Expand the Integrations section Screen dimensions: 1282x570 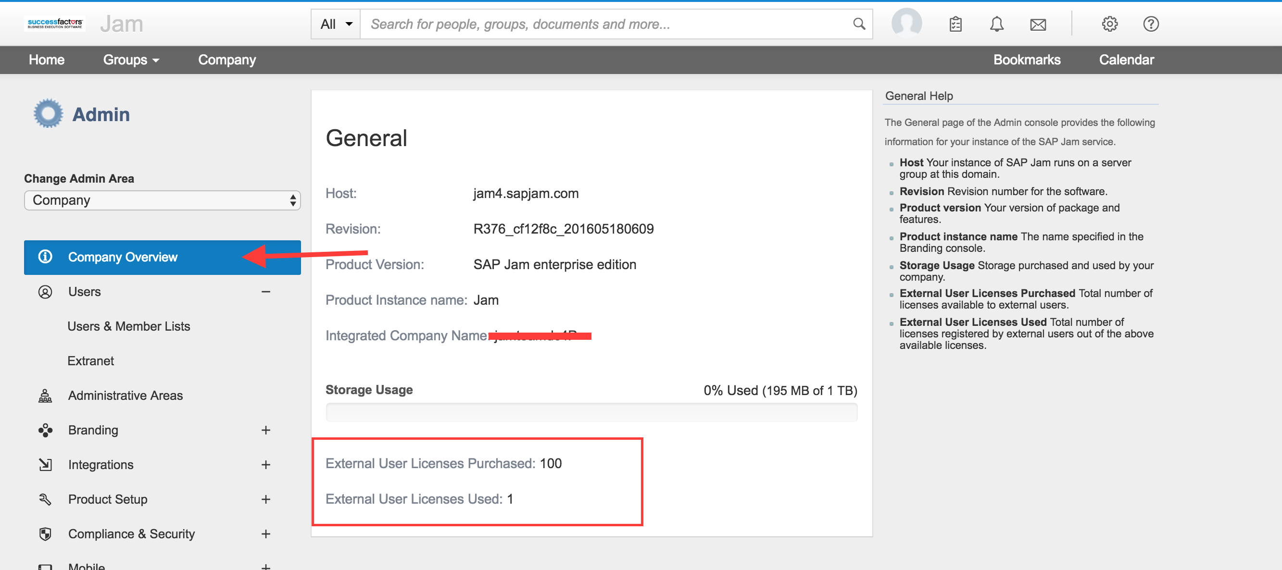266,465
